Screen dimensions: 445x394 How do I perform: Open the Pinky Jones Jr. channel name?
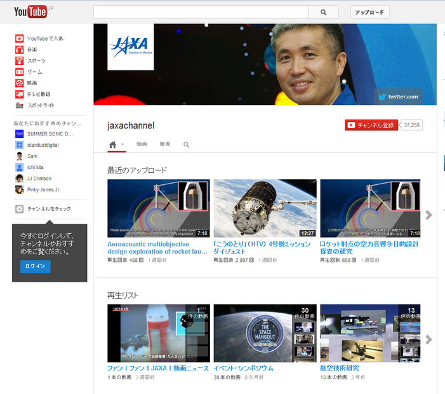tap(44, 189)
